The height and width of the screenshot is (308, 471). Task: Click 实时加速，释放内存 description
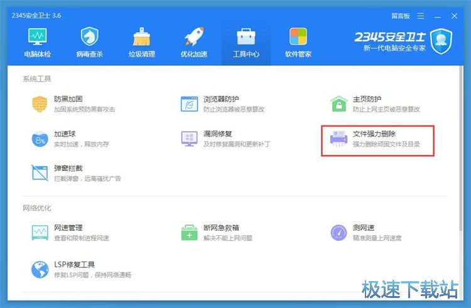82,144
